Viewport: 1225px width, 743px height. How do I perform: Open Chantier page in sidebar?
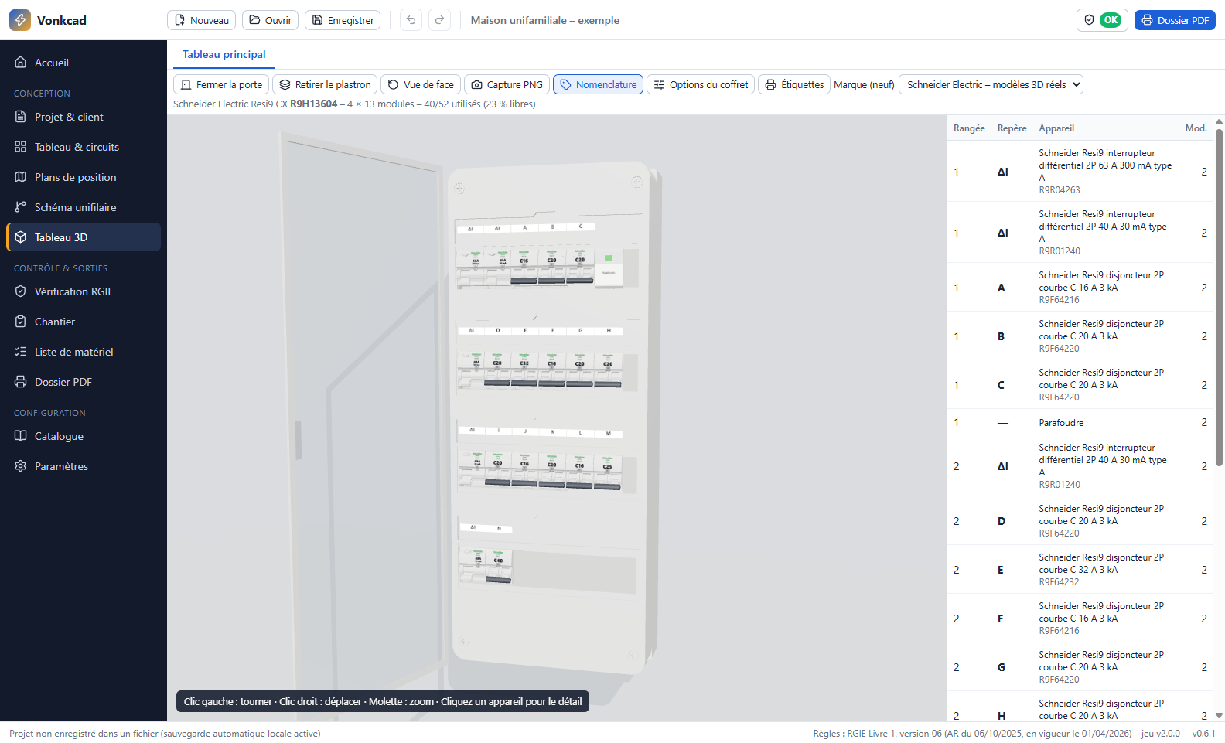tap(84, 322)
